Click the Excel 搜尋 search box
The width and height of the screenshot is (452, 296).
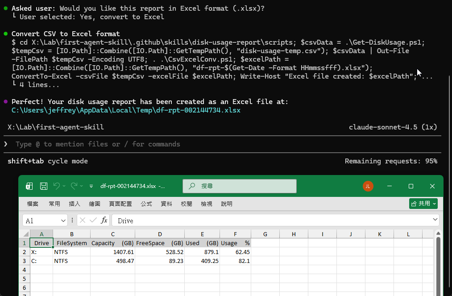[239, 186]
